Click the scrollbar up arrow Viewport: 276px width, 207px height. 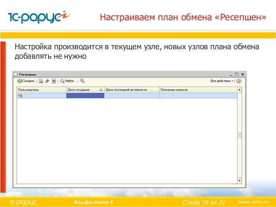239,90
